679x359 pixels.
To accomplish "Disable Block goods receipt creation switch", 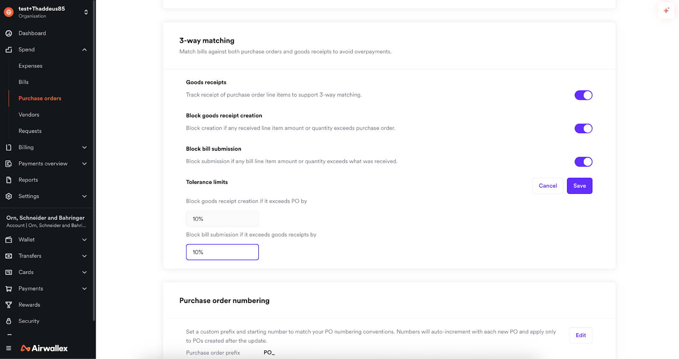I will [583, 129].
